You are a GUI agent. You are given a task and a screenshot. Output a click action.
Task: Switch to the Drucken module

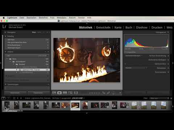(157, 27)
